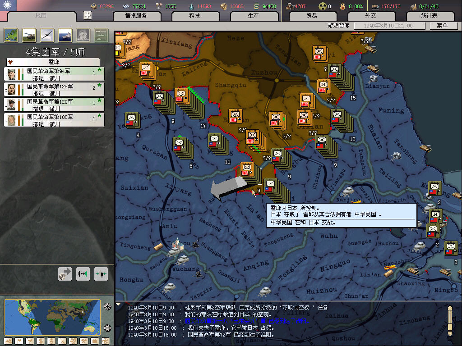Click the manpower icon near 4707

coord(290,6)
